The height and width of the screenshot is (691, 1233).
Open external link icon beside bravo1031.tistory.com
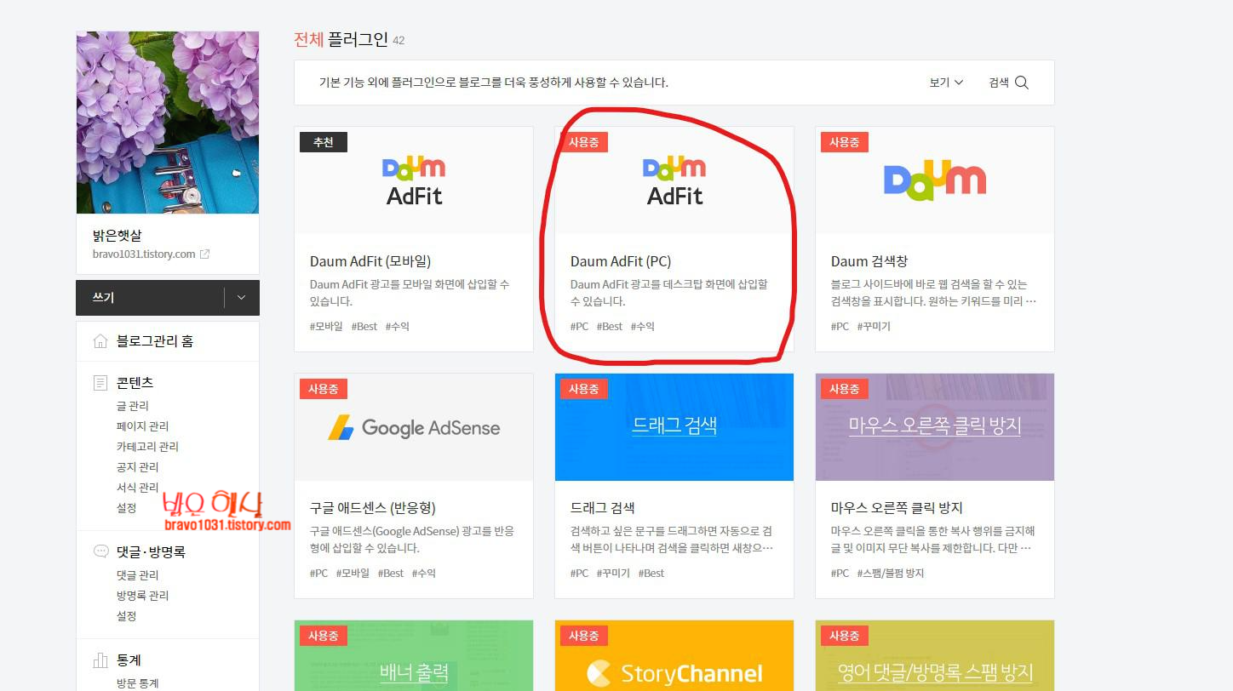tap(204, 254)
